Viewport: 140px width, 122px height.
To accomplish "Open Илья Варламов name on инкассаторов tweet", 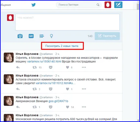I will pyautogui.click(x=27, y=54).
